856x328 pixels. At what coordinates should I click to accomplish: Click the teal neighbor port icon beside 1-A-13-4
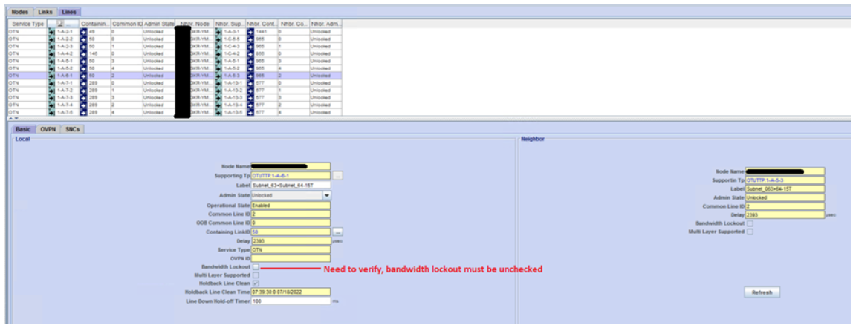[x=218, y=104]
